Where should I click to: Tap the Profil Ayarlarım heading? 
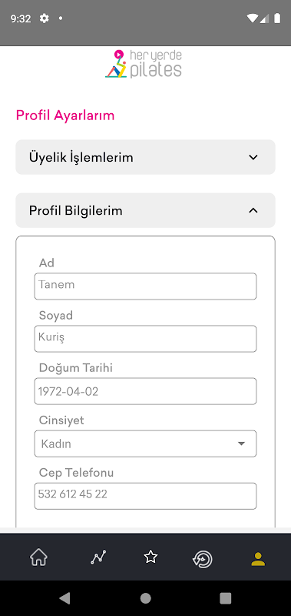[x=65, y=116]
